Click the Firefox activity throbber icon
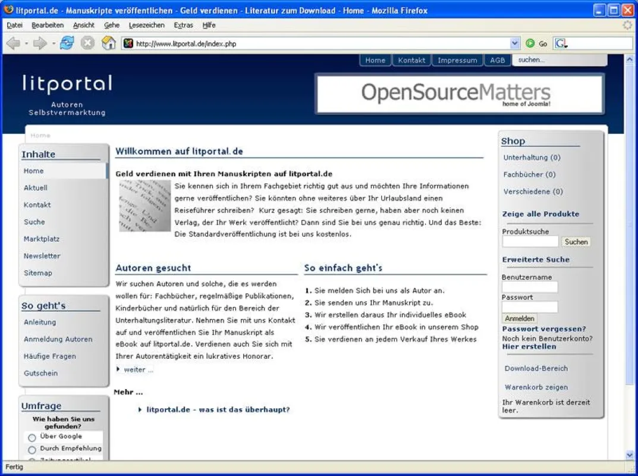The image size is (638, 476). [x=627, y=25]
